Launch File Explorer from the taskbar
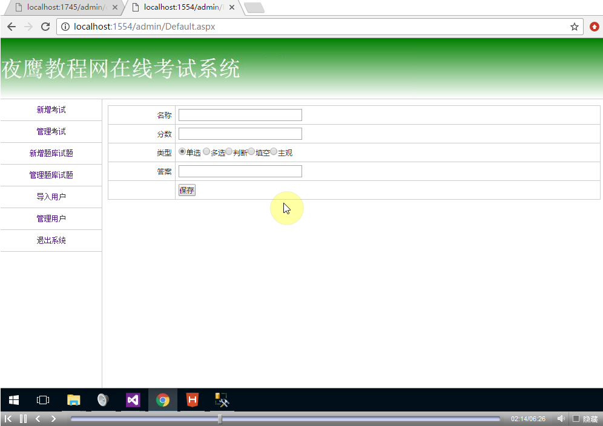This screenshot has height=426, width=603. click(73, 400)
